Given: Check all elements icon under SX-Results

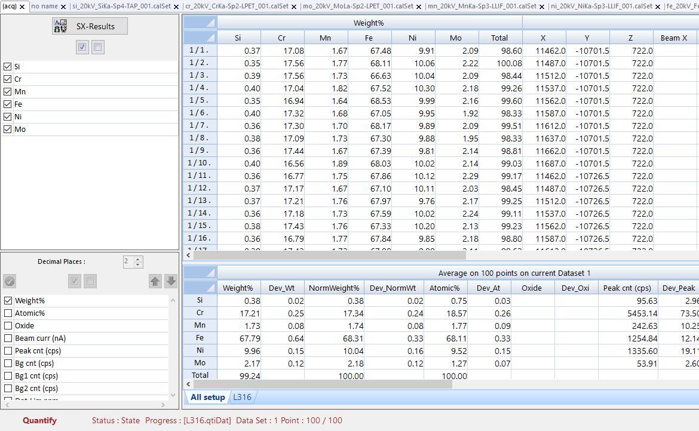Looking at the screenshot, I should [x=82, y=47].
